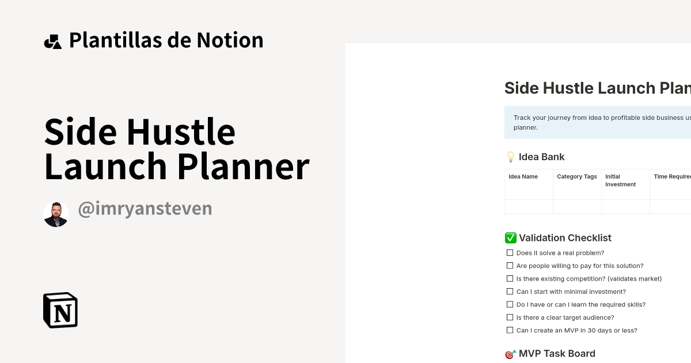
Task: Click the dart emoji next to MVP Task Board
Action: coord(510,353)
